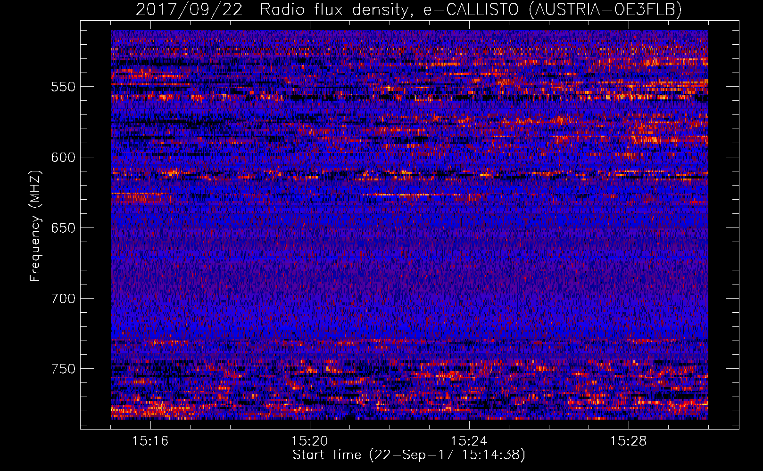Screen dimensions: 763x471
Task: Click the 15:28 time tick label
Action: 629,441
